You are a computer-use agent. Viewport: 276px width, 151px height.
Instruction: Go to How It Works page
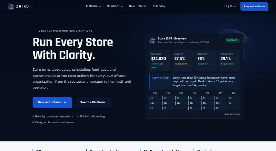tap(138, 6)
